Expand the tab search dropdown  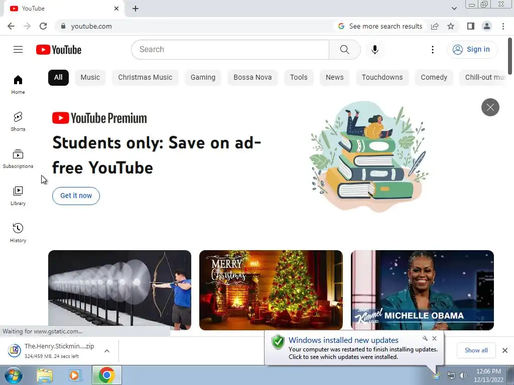point(454,9)
